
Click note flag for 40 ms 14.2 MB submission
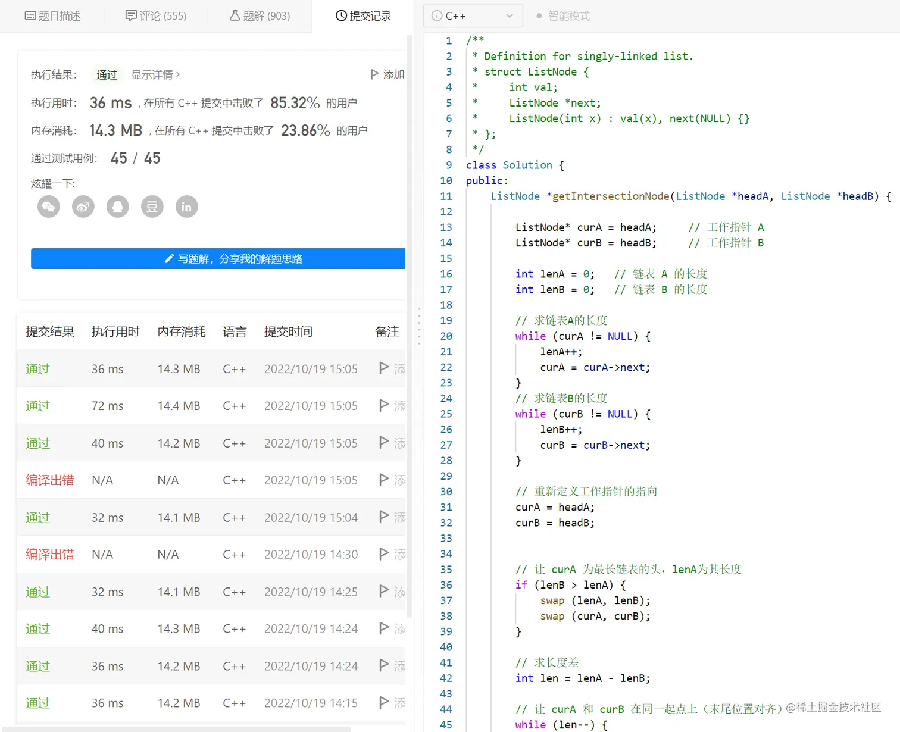pos(384,443)
